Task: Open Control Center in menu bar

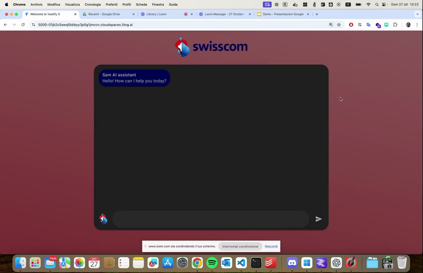Action: [384, 5]
